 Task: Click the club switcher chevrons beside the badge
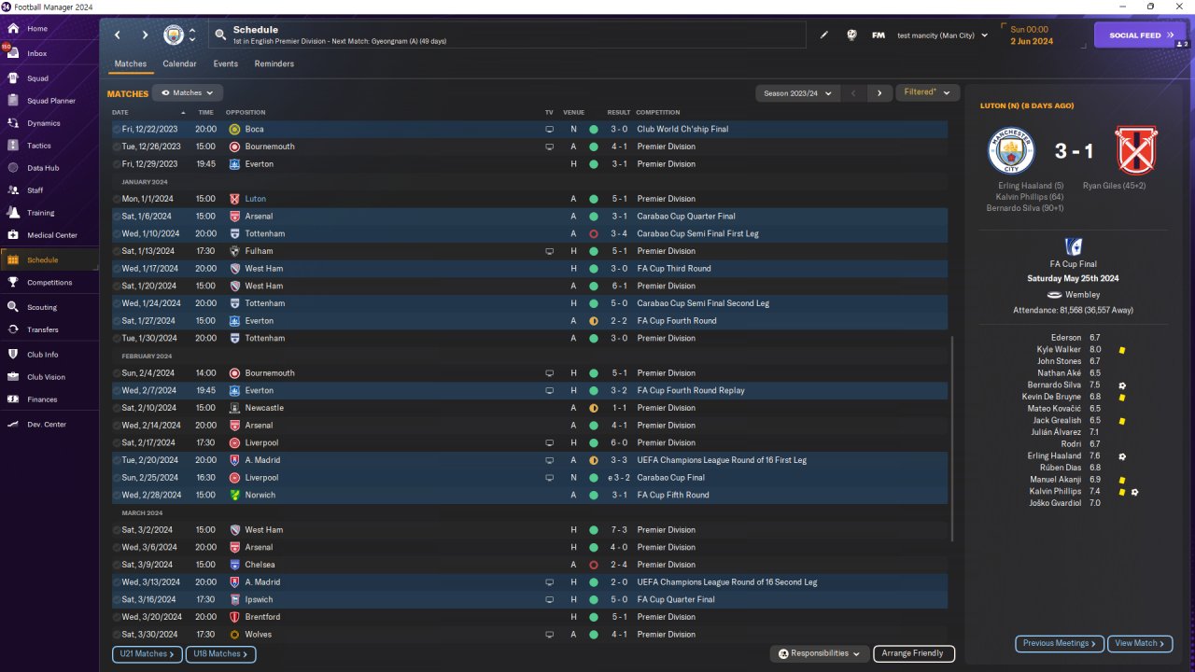pyautogui.click(x=192, y=35)
